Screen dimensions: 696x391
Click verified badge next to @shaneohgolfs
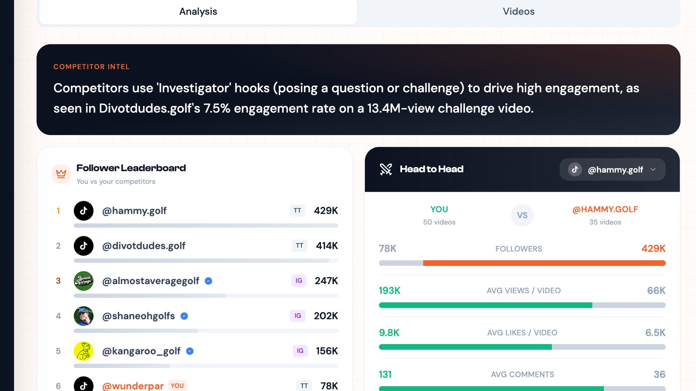[184, 316]
